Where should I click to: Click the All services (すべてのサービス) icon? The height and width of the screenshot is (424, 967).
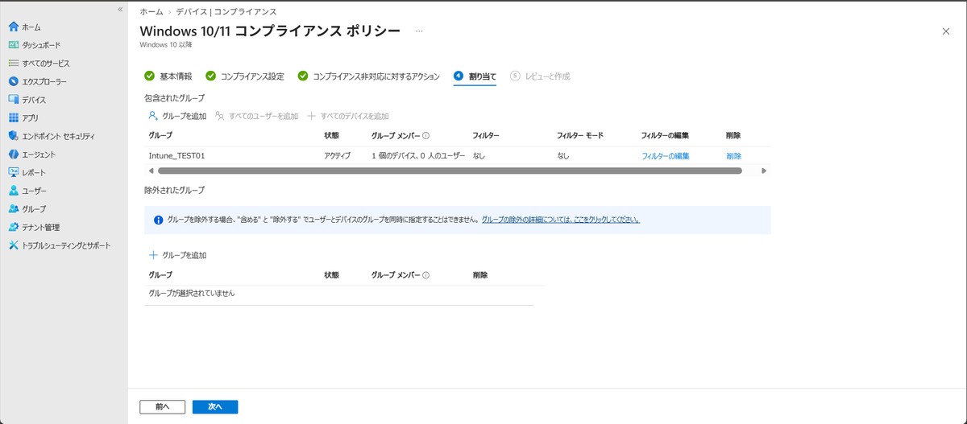(14, 63)
